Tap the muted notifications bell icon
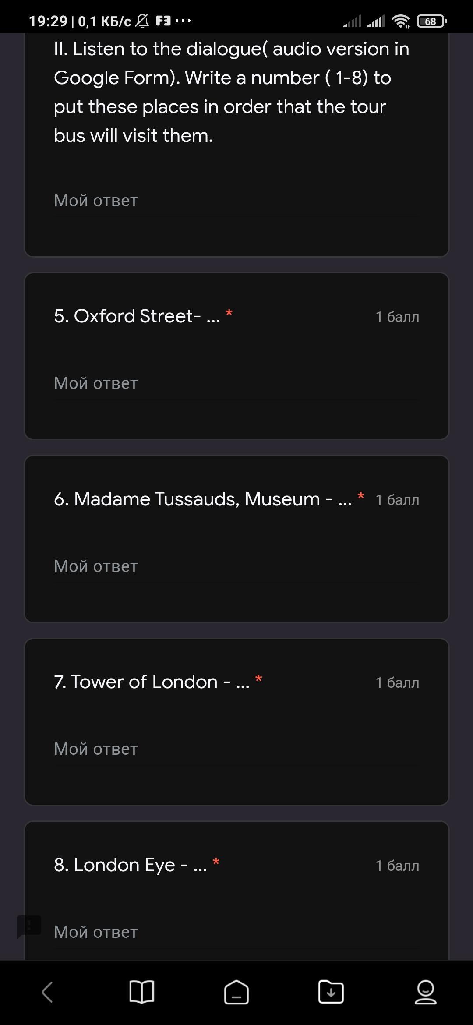 [x=142, y=21]
